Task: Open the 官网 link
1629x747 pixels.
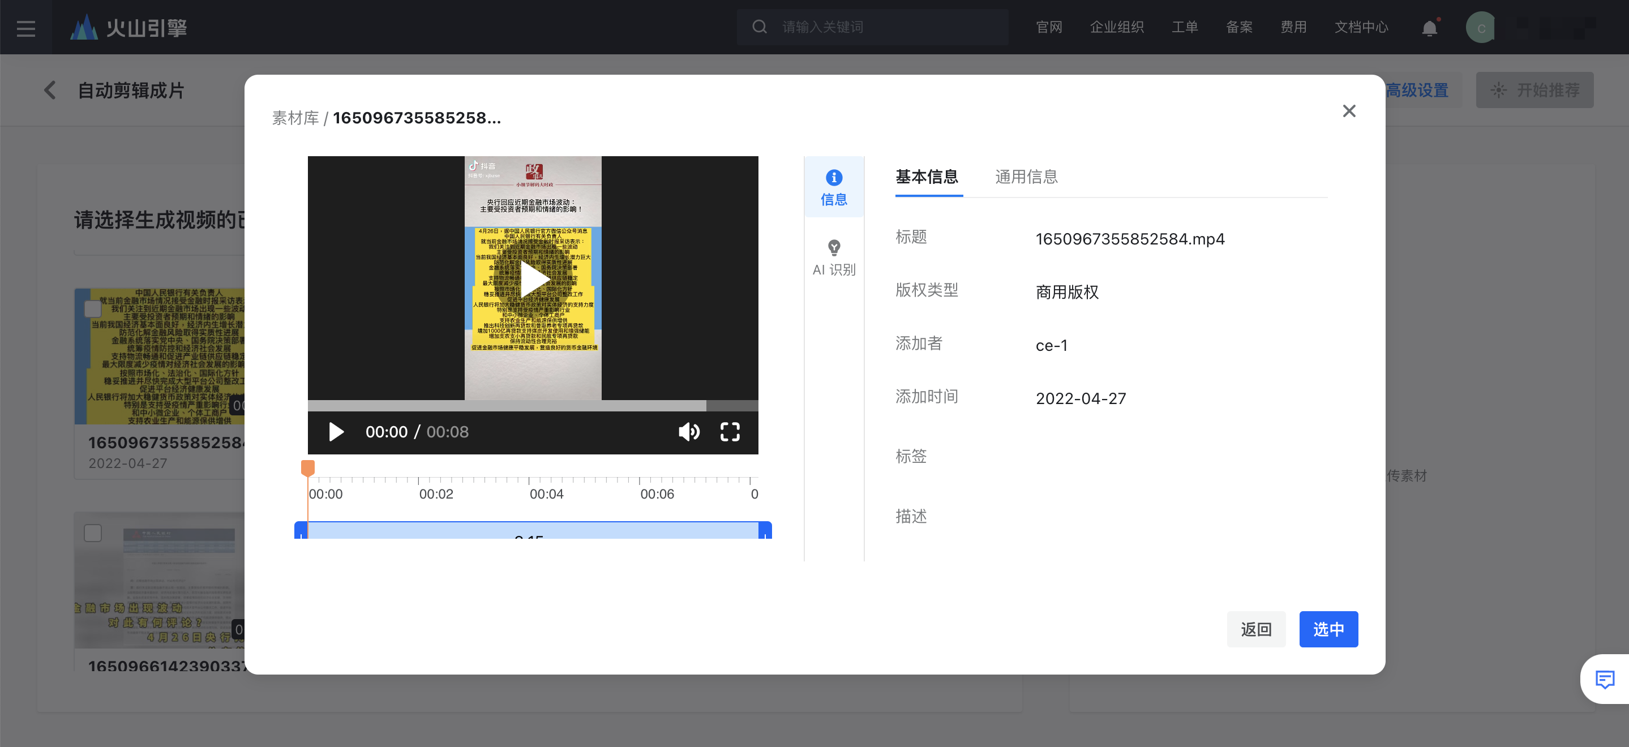Action: point(1048,27)
